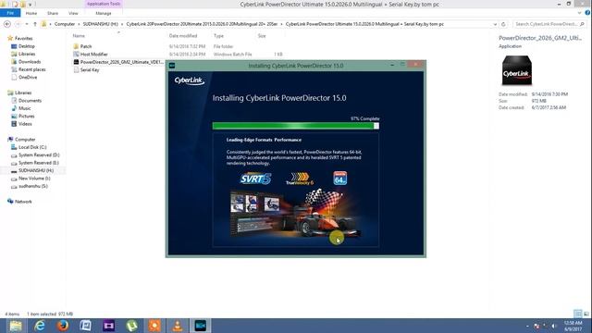Screen dimensions: 592x333
Task: Click the SUDHANSHU (H:) breadcrumb in address bar
Action: (101, 24)
